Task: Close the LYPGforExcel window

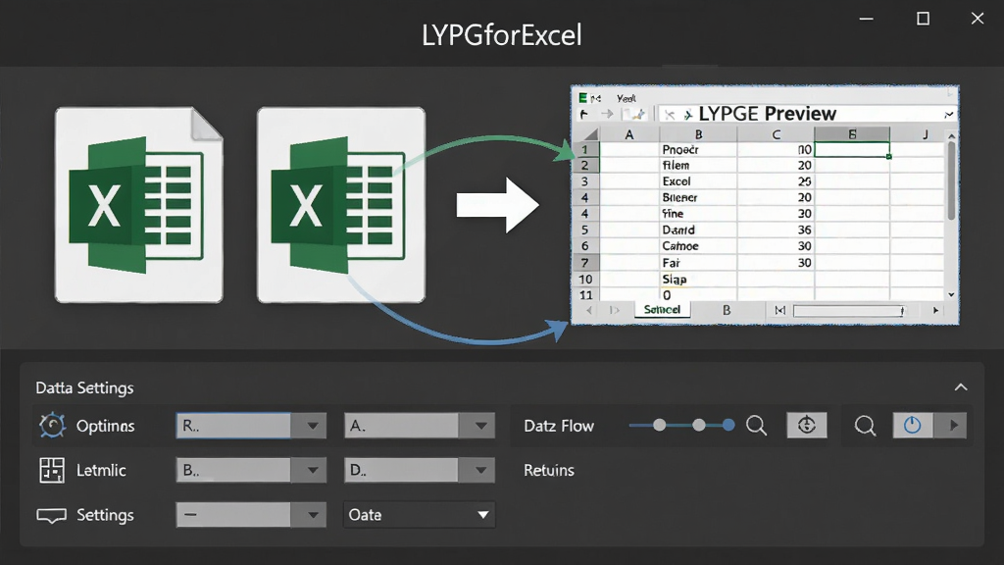Action: [x=978, y=19]
